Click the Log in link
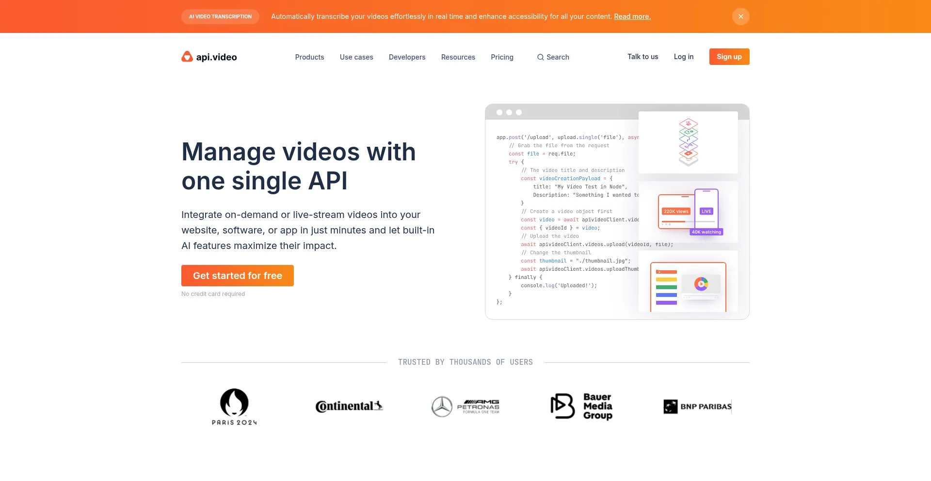The width and height of the screenshot is (931, 481). click(x=683, y=57)
